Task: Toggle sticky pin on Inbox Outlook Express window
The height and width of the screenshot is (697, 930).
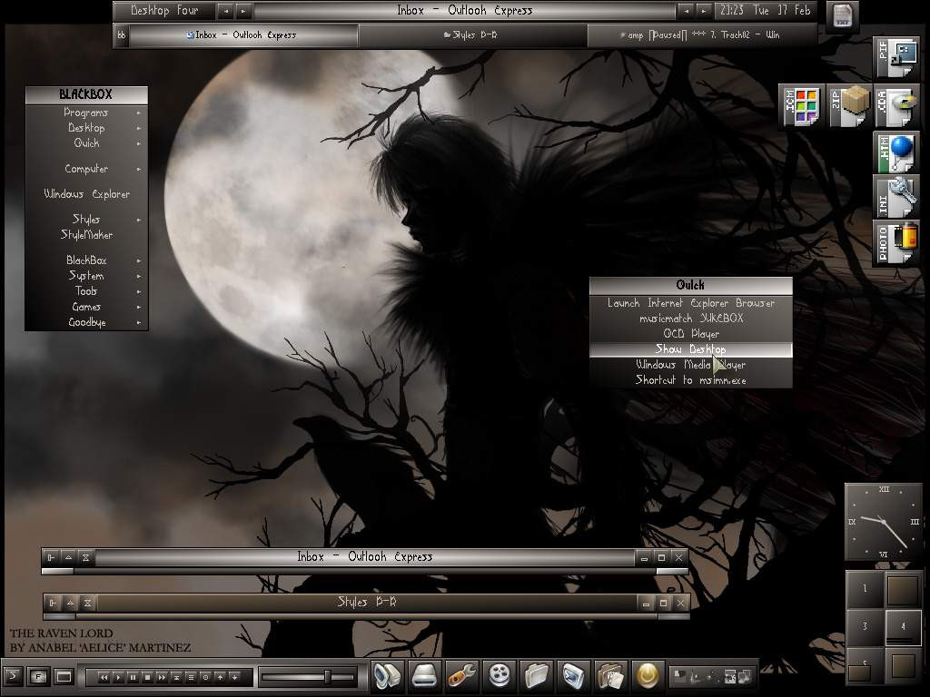Action: tap(51, 557)
